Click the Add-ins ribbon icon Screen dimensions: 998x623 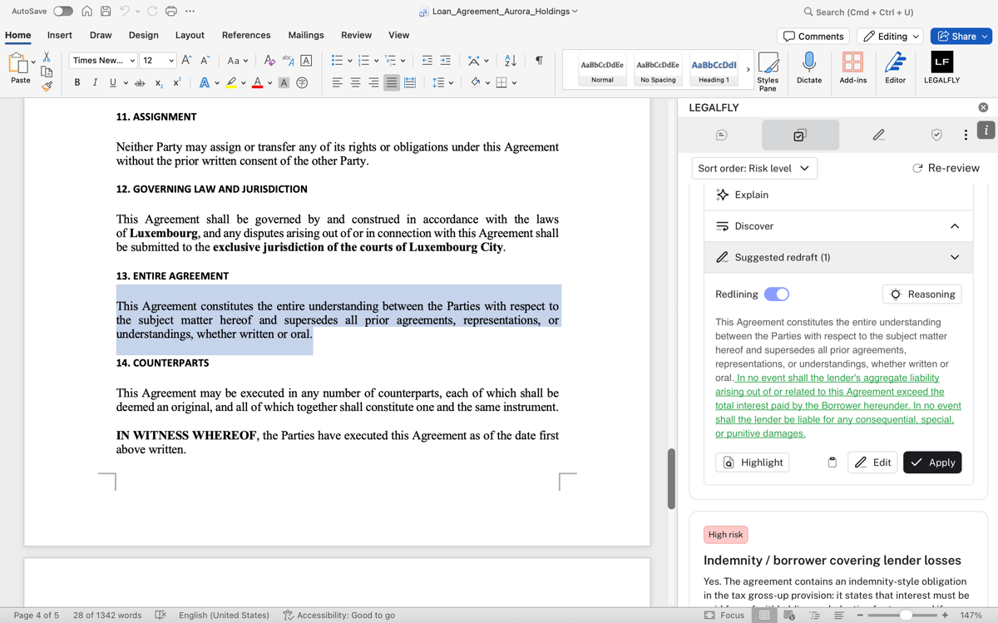[852, 67]
